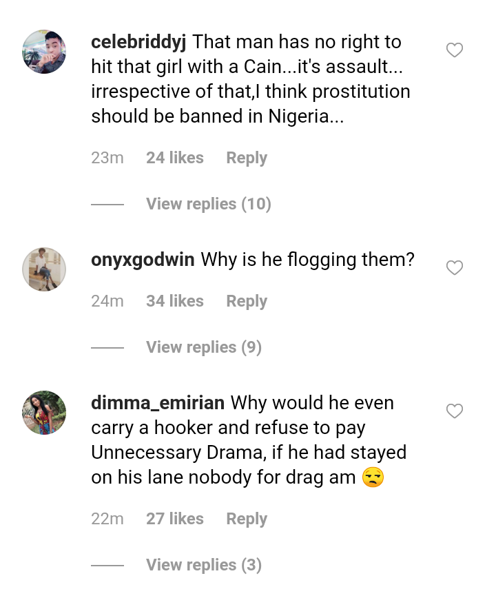Tap dimma_emirian's profile photo
This screenshot has width=496, height=598.
click(44, 413)
